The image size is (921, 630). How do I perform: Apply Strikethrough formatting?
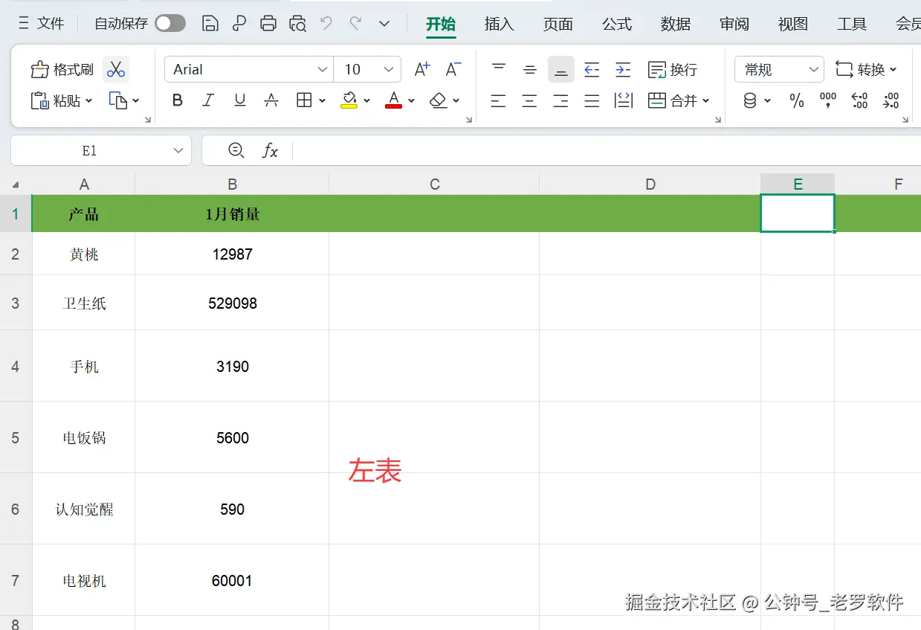pyautogui.click(x=271, y=100)
